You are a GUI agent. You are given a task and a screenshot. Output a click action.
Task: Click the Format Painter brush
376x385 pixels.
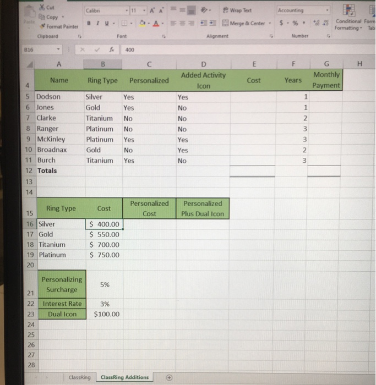[x=59, y=26]
